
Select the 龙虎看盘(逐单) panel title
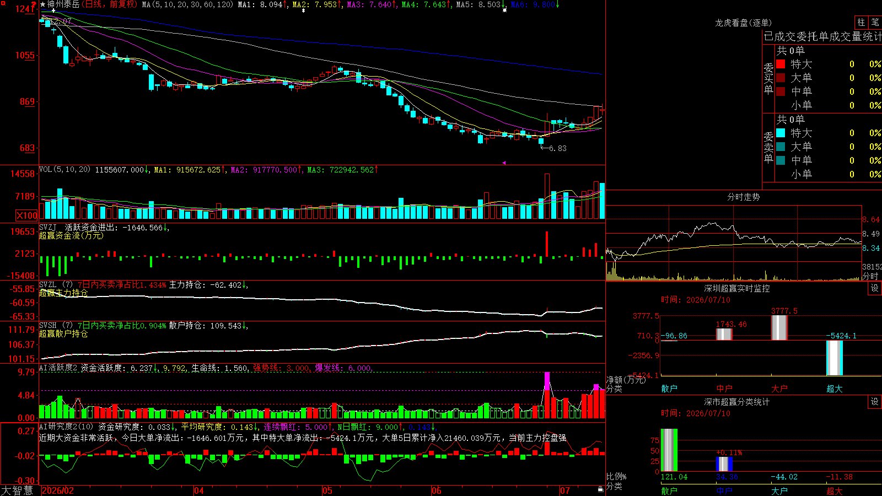743,23
